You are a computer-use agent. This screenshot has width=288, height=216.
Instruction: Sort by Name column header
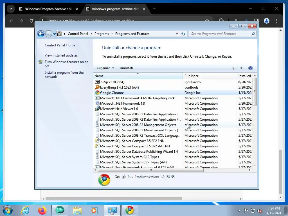(138, 76)
